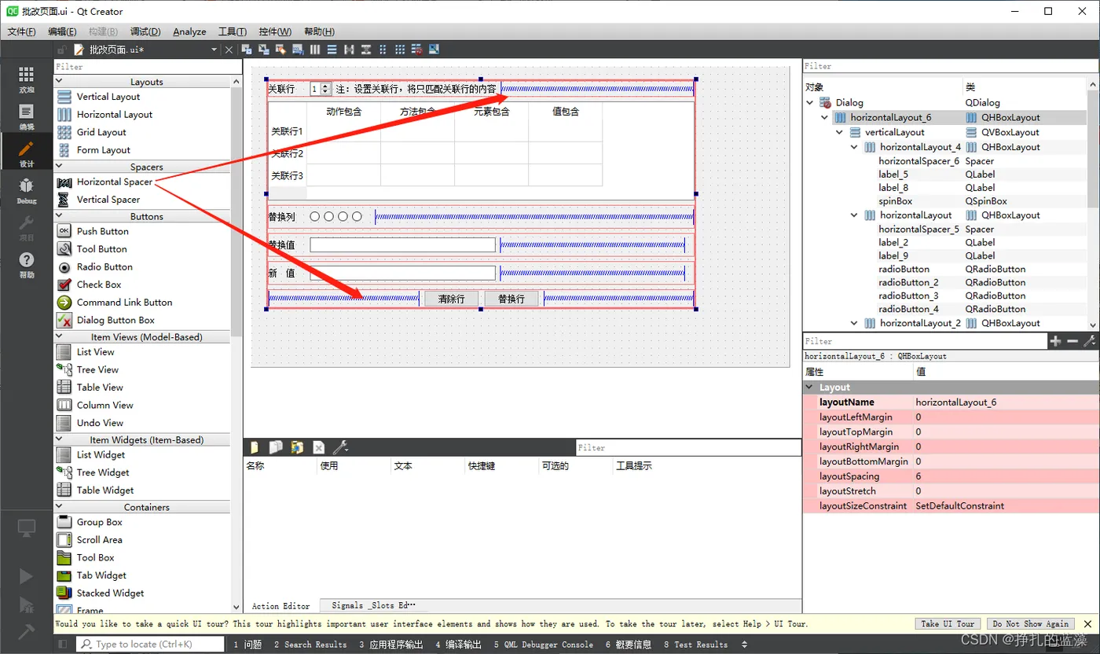The image size is (1100, 654).
Task: Switch to the Signals _Slots Editor tab
Action: [x=373, y=605]
